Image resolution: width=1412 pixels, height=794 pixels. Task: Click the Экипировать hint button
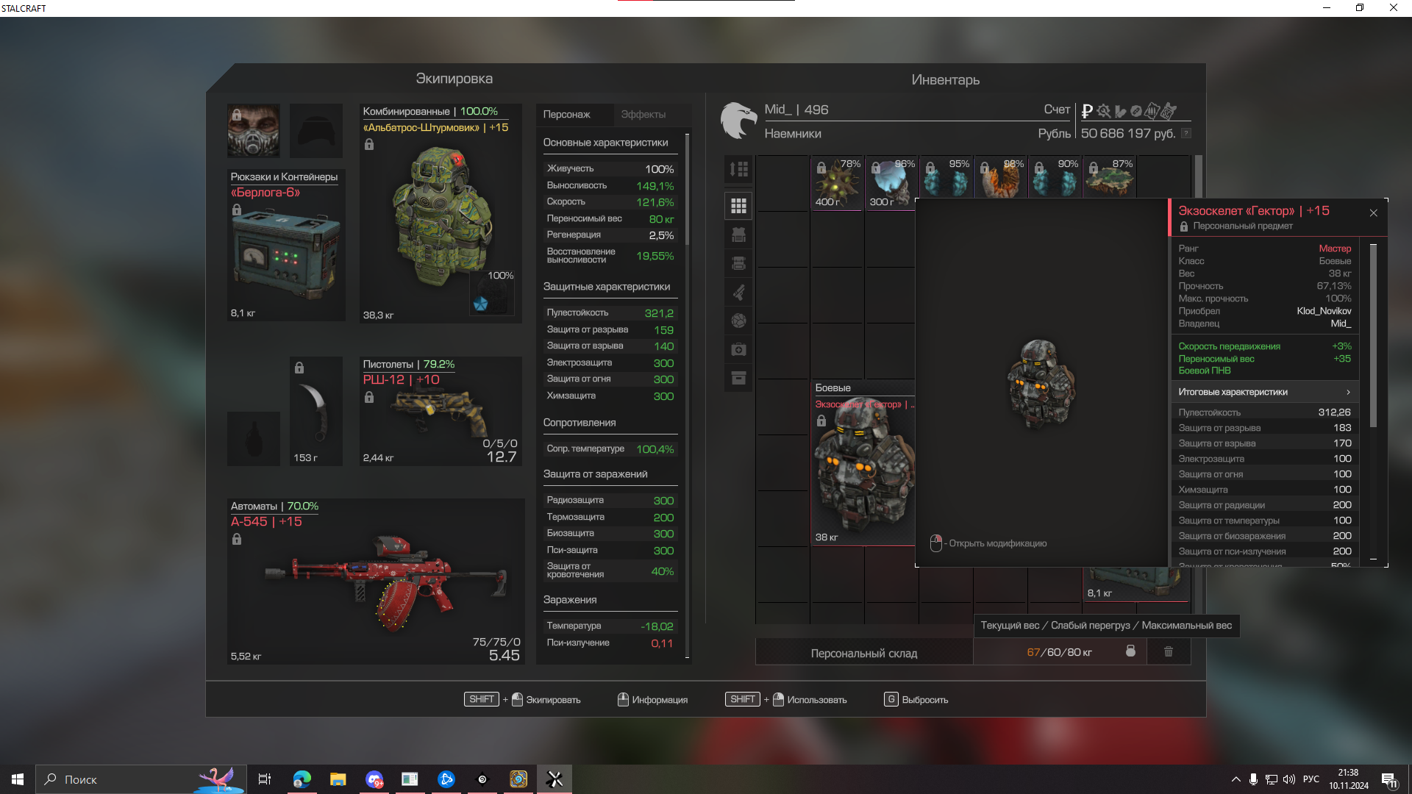(x=522, y=700)
